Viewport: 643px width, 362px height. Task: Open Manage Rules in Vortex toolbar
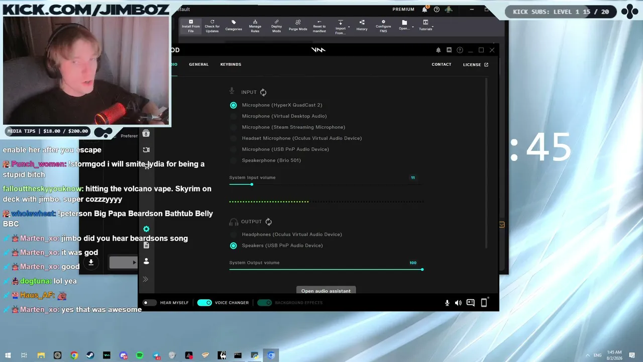(x=255, y=27)
